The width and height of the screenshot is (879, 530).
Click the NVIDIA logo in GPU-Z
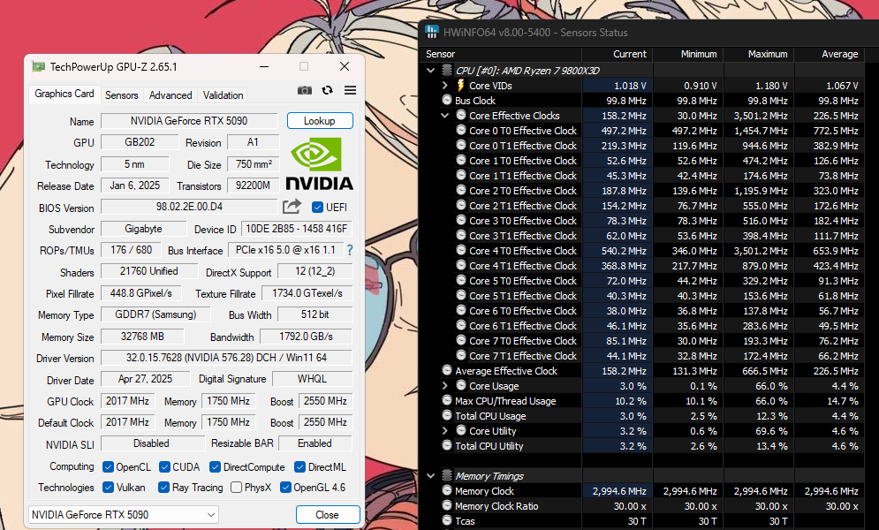(320, 163)
